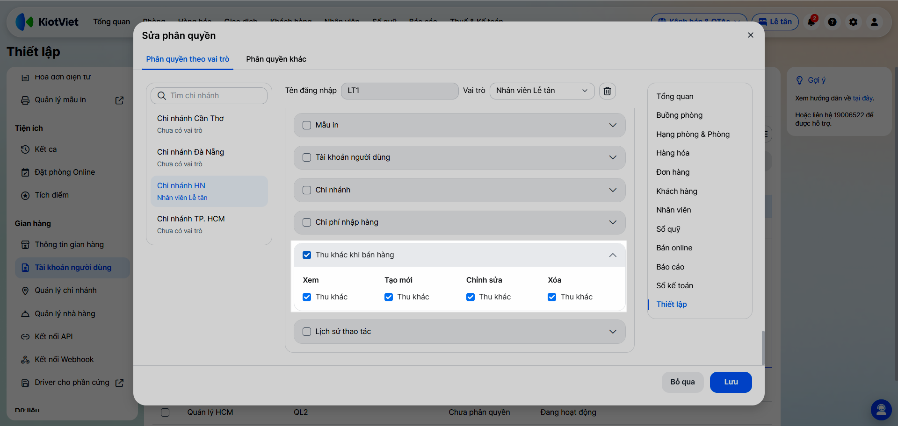Expand the Tài khoản người dùng section chevron
Image resolution: width=898 pixels, height=426 pixels.
613,157
